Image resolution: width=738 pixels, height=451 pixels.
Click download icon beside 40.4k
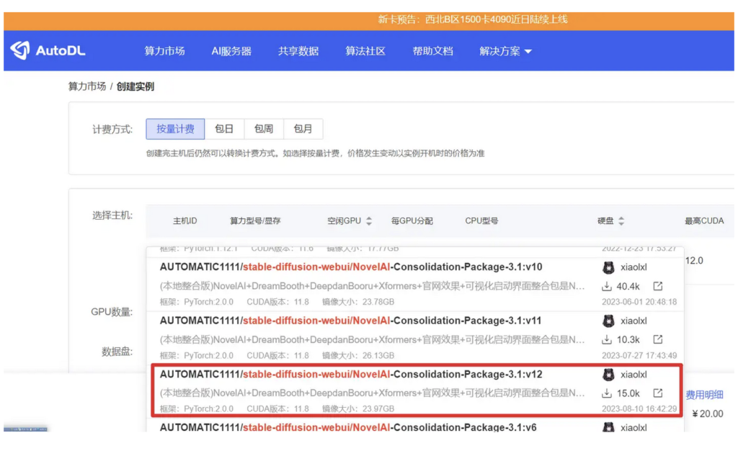607,286
